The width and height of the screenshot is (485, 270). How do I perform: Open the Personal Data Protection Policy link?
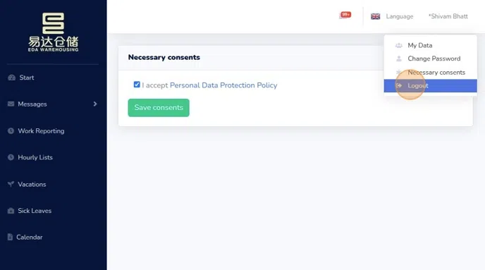pyautogui.click(x=223, y=85)
